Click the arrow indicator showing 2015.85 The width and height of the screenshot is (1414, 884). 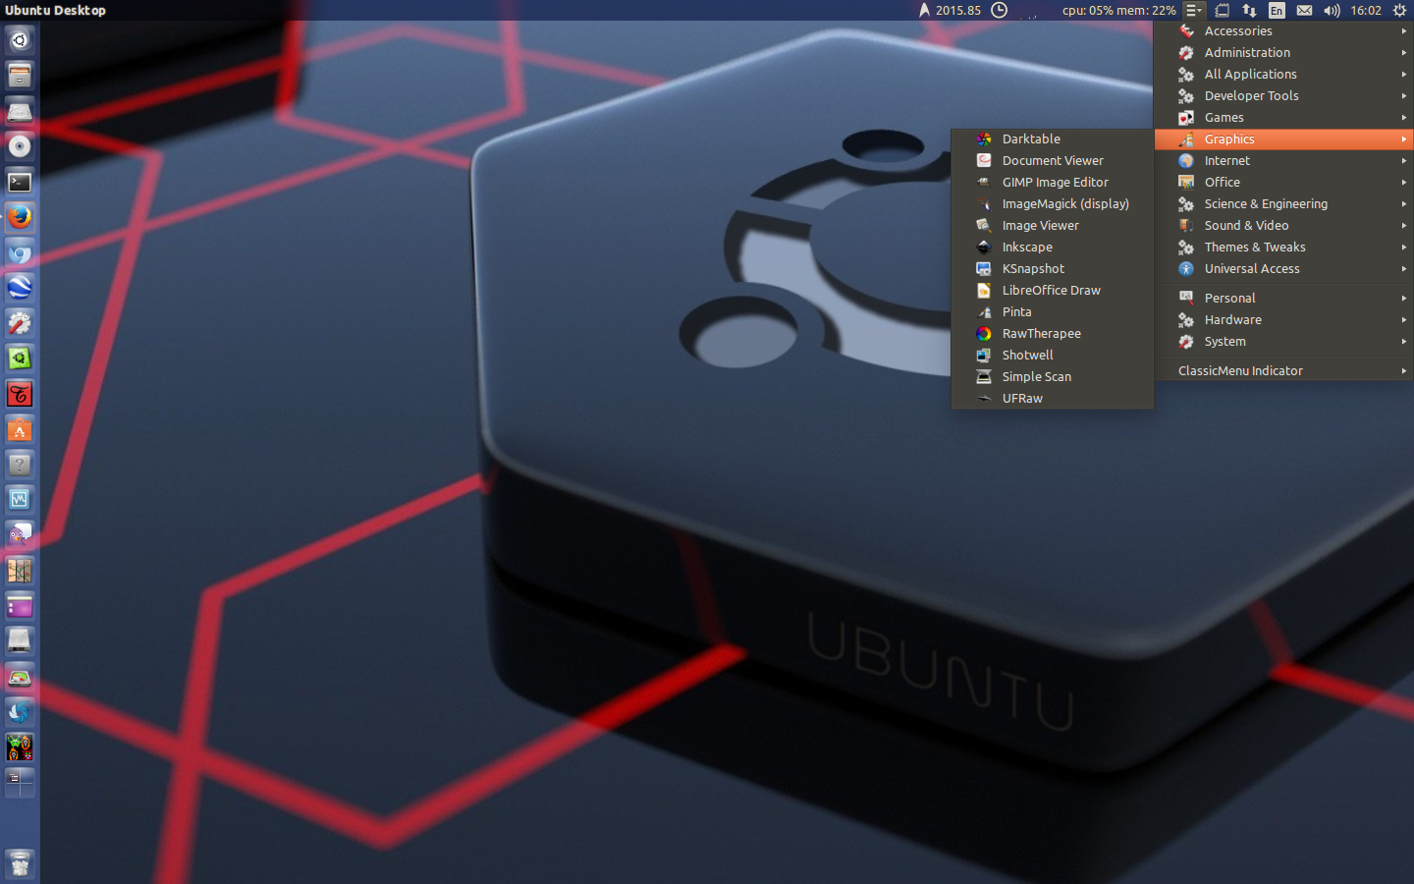pyautogui.click(x=950, y=10)
